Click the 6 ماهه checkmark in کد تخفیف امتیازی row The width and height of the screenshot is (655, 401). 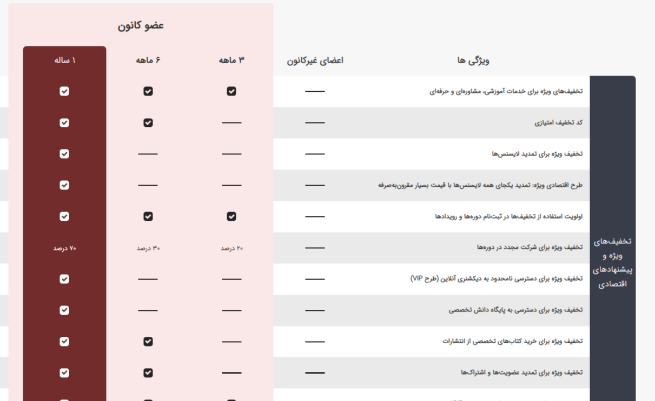tap(148, 123)
